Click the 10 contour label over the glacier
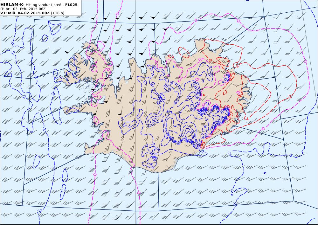Image resolution: width=318 pixels, height=225 pixels. click(182, 135)
